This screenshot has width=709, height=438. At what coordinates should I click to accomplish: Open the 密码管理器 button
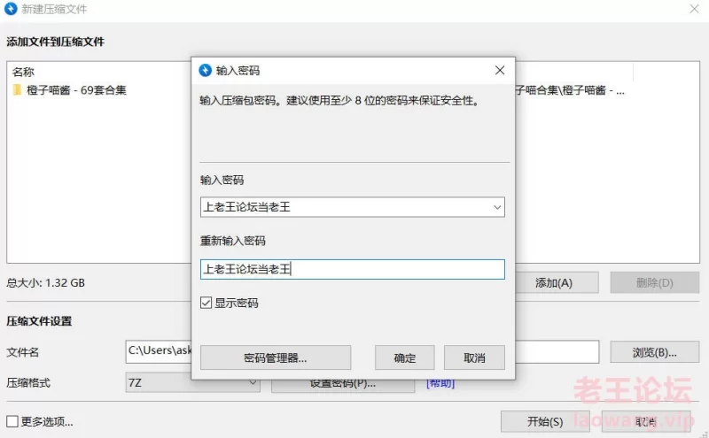[276, 357]
